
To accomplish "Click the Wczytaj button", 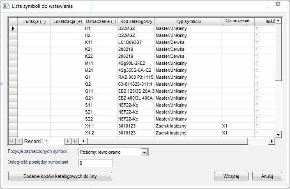I will [231, 176].
